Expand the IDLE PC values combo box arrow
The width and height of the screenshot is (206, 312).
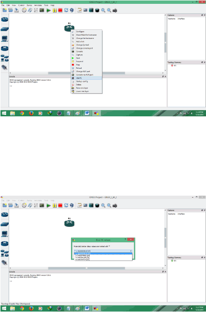(131, 251)
